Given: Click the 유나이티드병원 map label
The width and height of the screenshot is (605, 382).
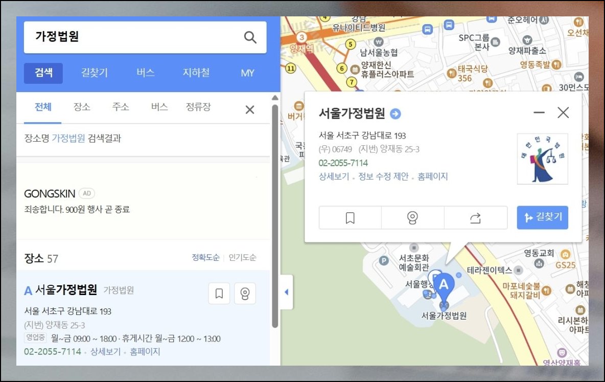Looking at the screenshot, I should point(359,28).
